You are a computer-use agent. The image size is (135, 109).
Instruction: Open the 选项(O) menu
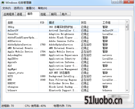click(18, 8)
